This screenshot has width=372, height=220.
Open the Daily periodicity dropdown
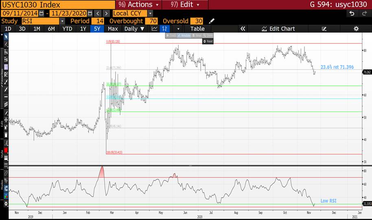[134, 29]
